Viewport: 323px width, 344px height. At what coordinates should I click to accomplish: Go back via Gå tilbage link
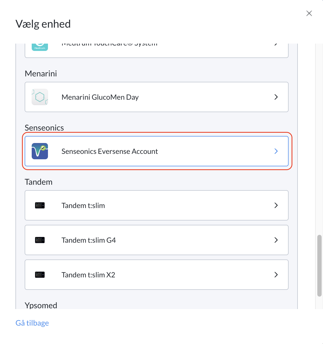[32, 323]
